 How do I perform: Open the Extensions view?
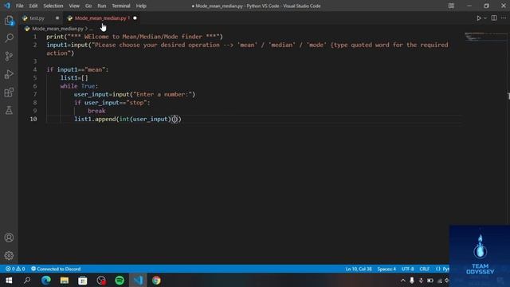(9, 92)
